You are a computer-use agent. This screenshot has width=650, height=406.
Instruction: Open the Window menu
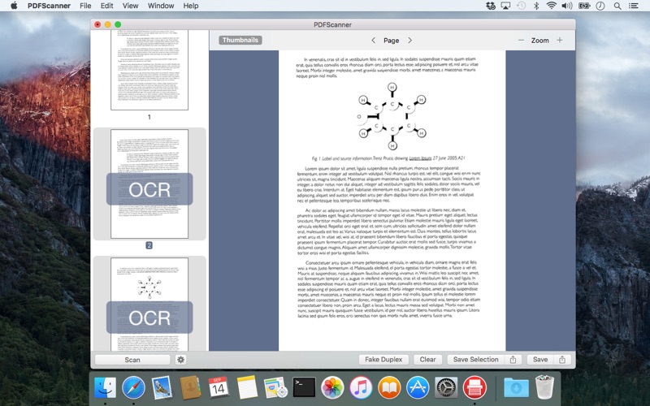[x=160, y=6]
